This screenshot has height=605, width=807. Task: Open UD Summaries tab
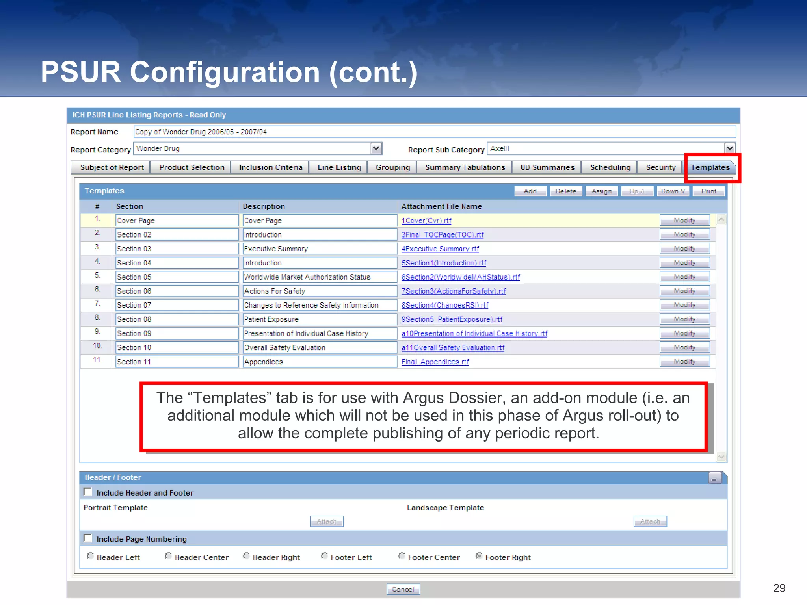[547, 167]
